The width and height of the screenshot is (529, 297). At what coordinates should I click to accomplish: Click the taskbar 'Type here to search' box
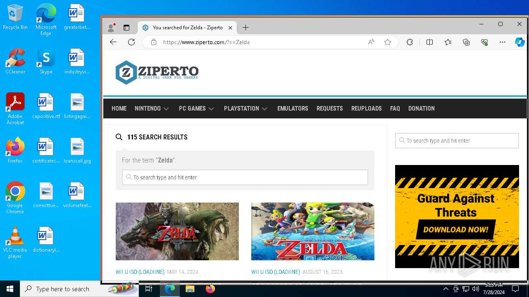click(x=79, y=289)
